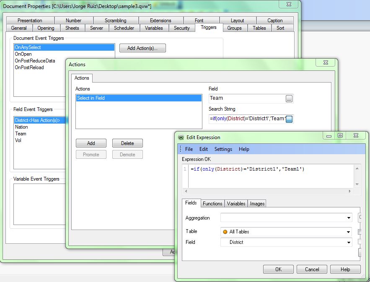
Task: Open the All Tables dropdown
Action: coord(349,232)
